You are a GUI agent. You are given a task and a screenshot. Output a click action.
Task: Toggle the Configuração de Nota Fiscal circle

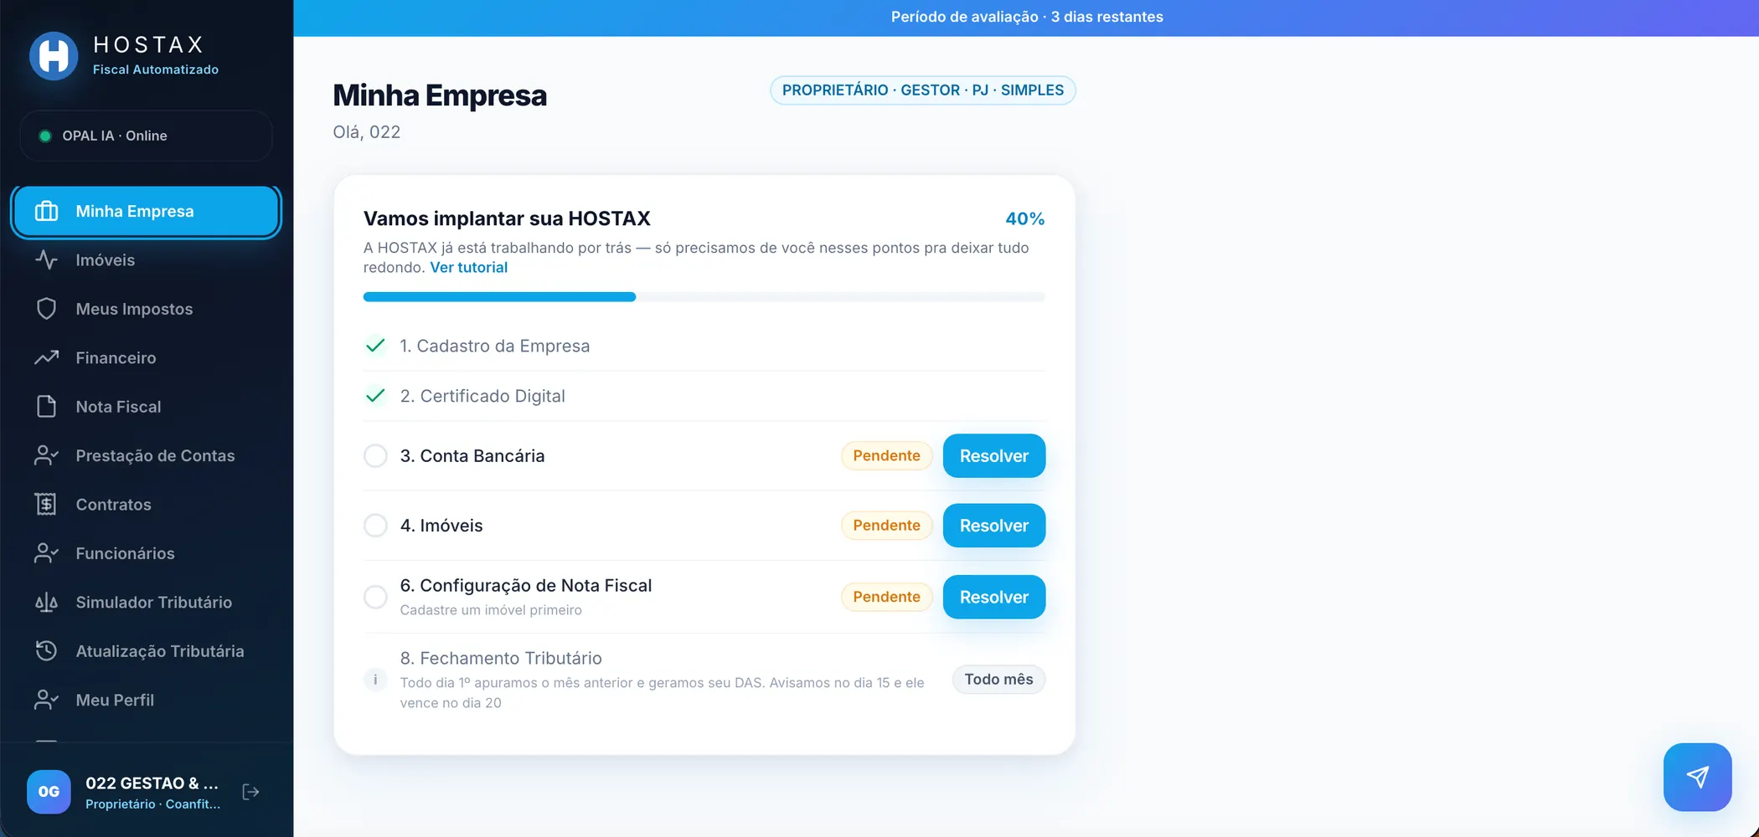coord(375,597)
